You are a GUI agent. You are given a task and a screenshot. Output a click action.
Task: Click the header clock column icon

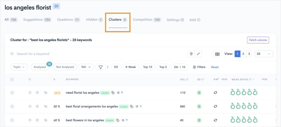pos(30,79)
